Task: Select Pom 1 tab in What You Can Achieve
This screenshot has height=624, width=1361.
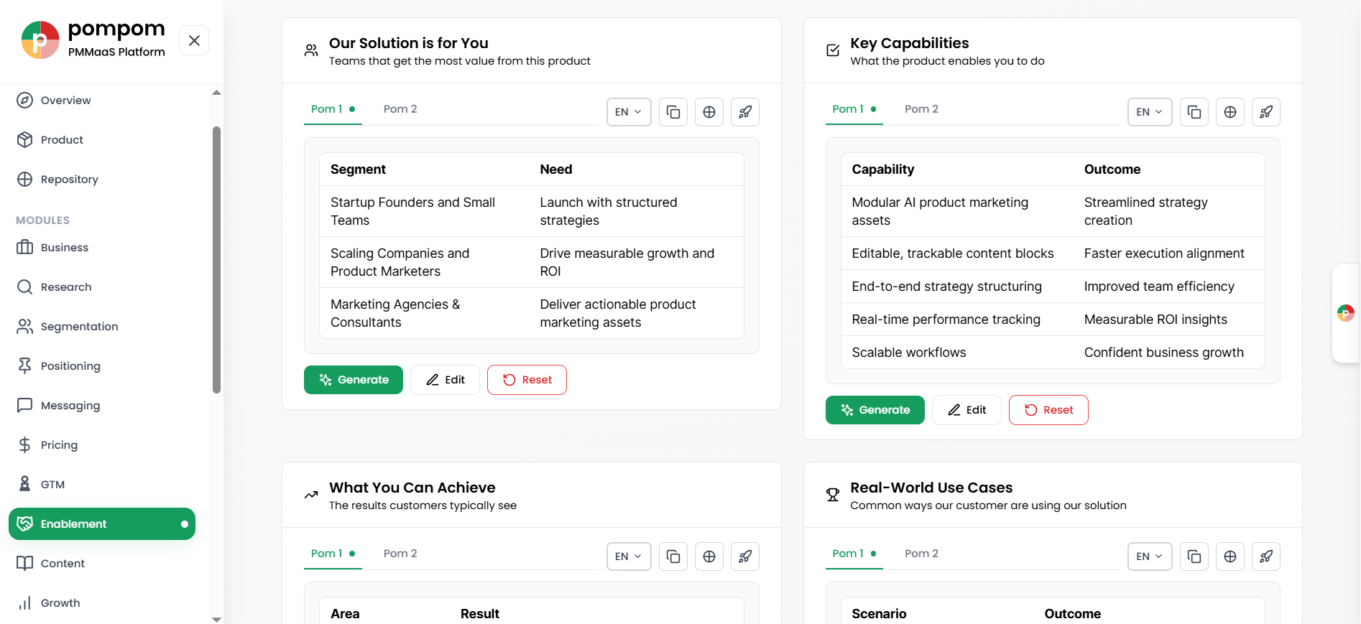Action: click(x=333, y=554)
